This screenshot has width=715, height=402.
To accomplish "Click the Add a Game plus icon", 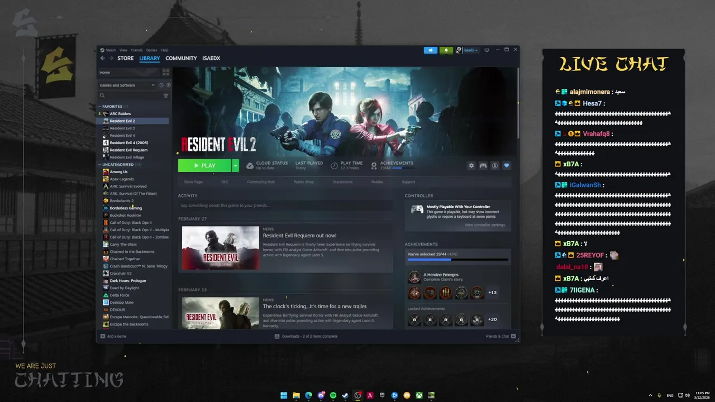I will point(103,336).
